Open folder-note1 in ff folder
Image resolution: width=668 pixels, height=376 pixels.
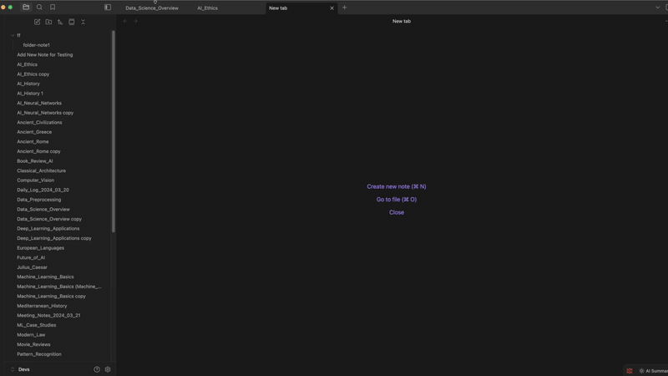click(x=36, y=45)
